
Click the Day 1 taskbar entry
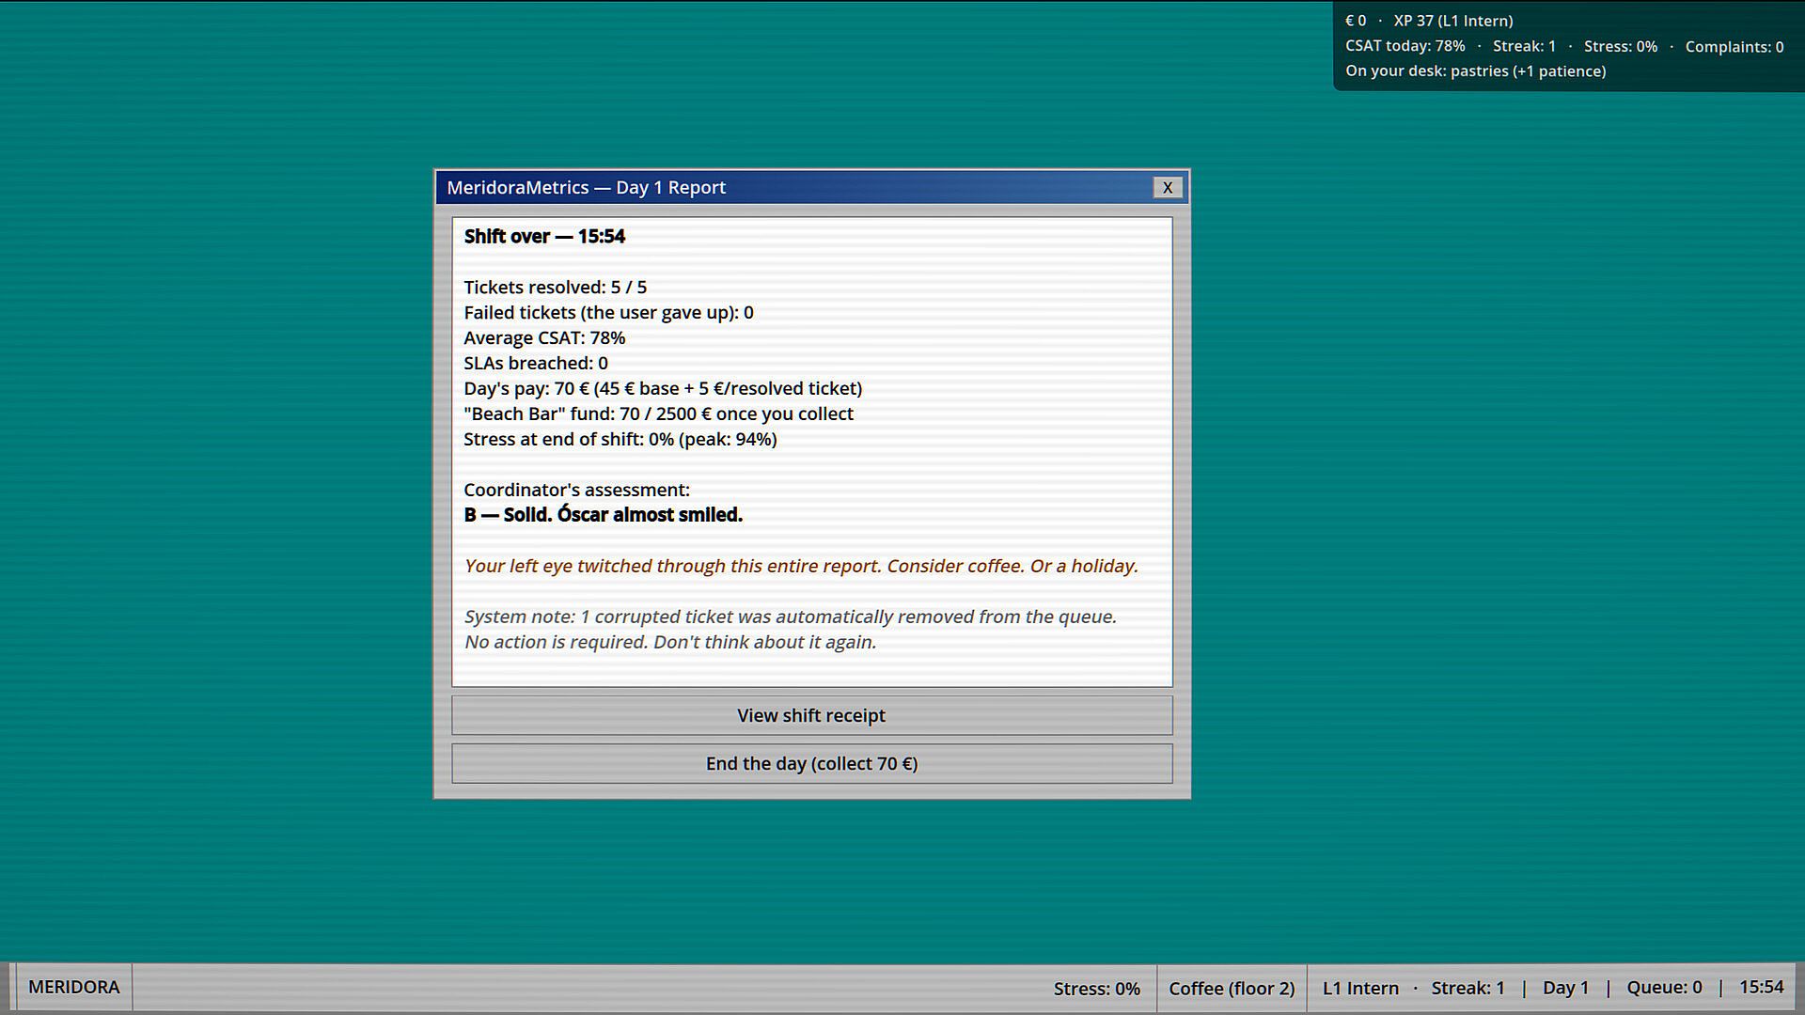pos(1565,988)
